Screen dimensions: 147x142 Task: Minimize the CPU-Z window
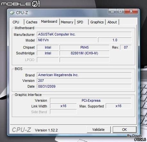coord(112,11)
